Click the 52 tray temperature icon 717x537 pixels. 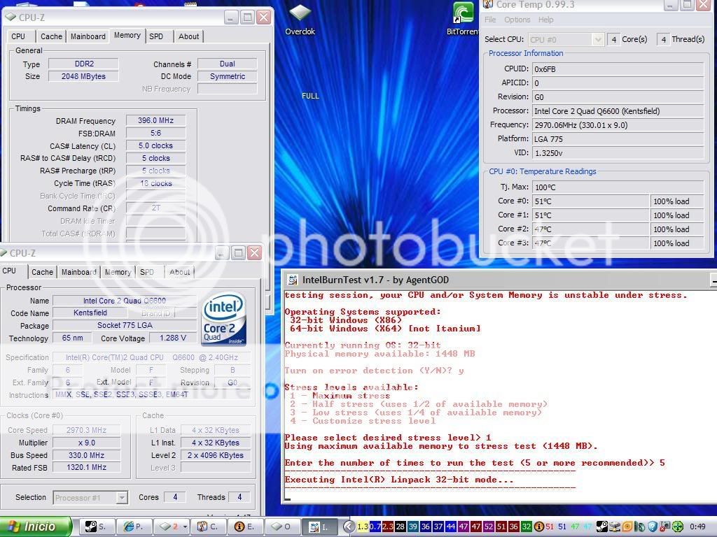(489, 527)
